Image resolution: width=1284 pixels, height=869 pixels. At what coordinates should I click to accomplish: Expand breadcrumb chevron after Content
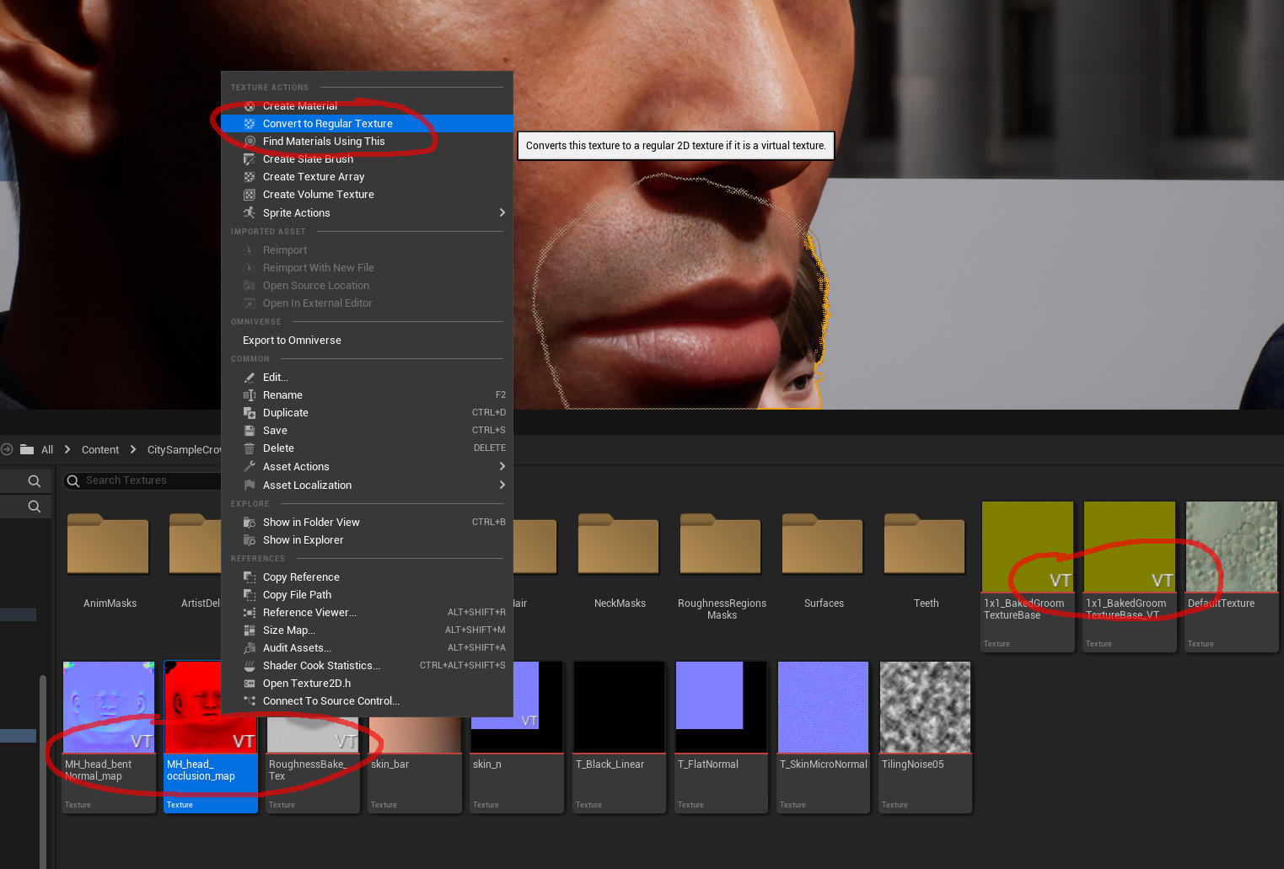click(133, 450)
